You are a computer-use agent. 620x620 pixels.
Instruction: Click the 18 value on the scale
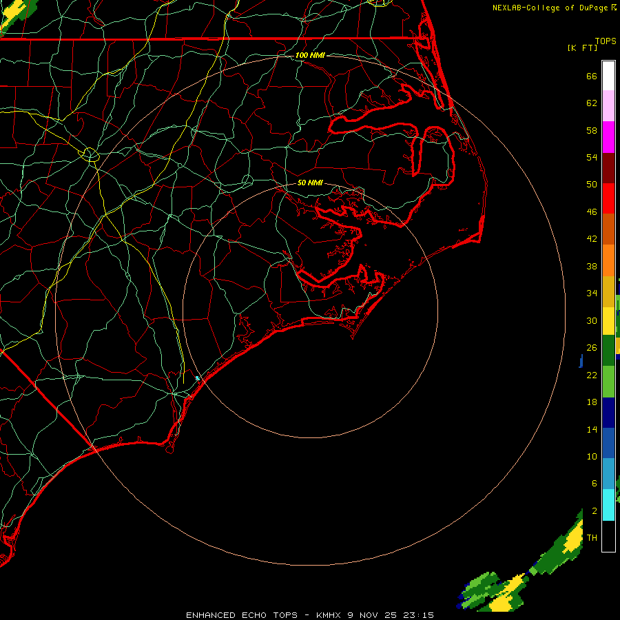[592, 402]
